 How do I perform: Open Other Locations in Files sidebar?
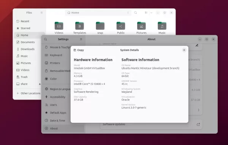click(x=28, y=93)
